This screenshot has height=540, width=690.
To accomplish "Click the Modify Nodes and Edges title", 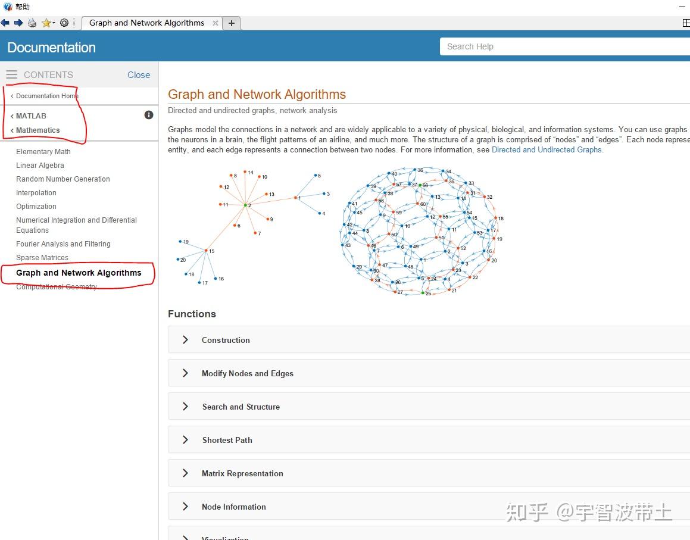I will (247, 374).
